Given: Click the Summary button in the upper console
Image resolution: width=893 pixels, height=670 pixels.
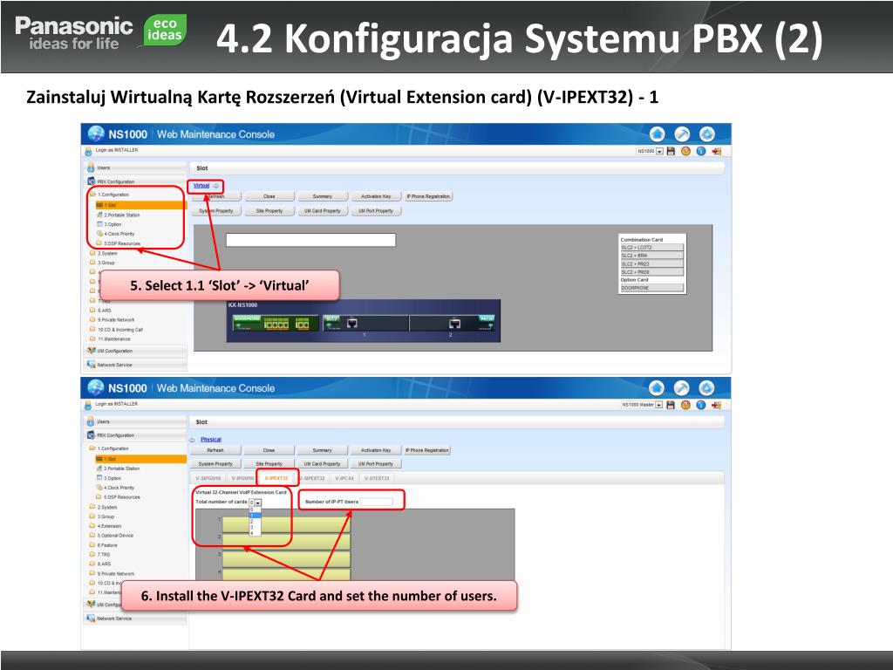Looking at the screenshot, I should pyautogui.click(x=323, y=196).
